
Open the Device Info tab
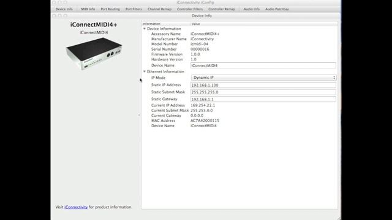pyautogui.click(x=64, y=9)
